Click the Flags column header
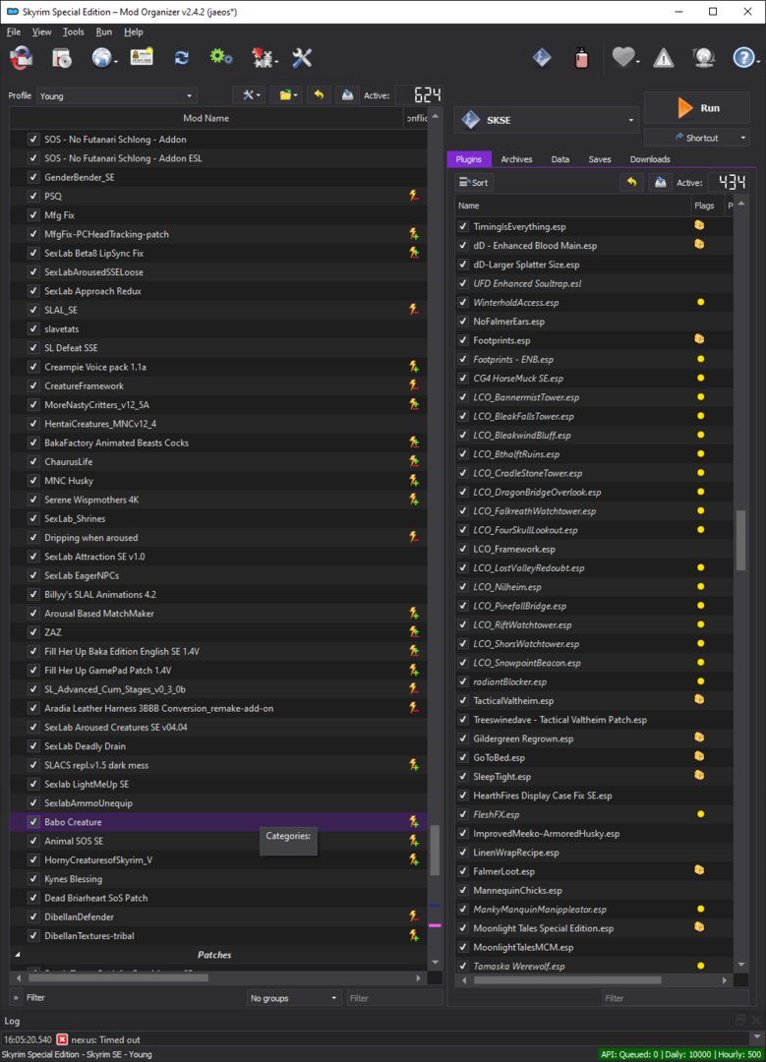The height and width of the screenshot is (1062, 766). pos(704,206)
